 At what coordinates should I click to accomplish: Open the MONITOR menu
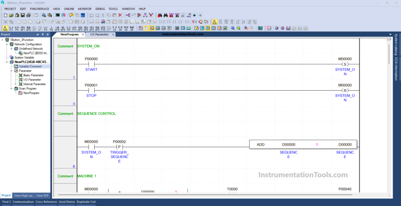click(x=84, y=9)
